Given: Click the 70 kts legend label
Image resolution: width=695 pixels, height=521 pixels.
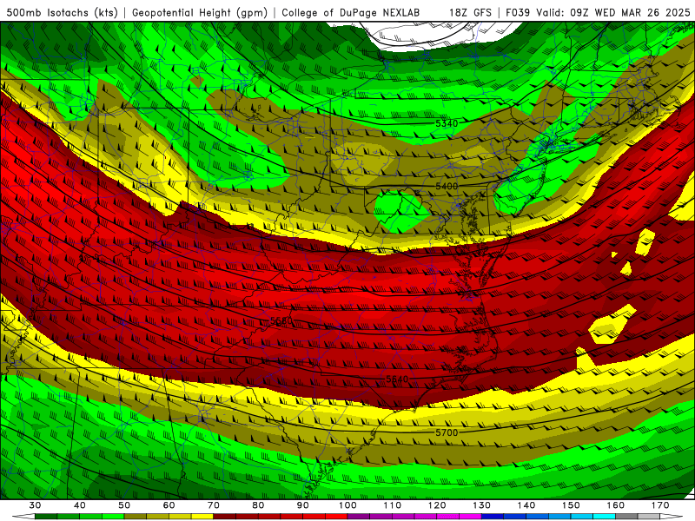Looking at the screenshot, I should click(214, 505).
